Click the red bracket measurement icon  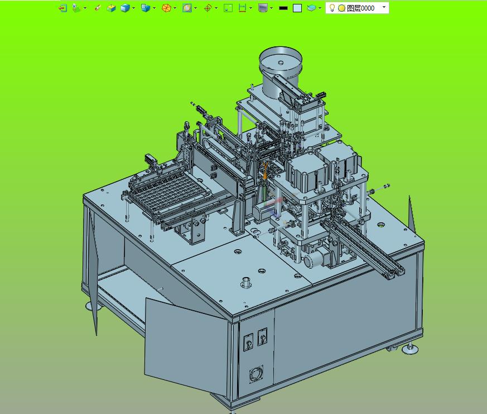[242, 8]
